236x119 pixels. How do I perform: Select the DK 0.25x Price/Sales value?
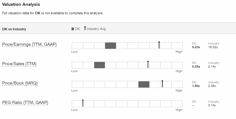pyautogui.click(x=196, y=67)
